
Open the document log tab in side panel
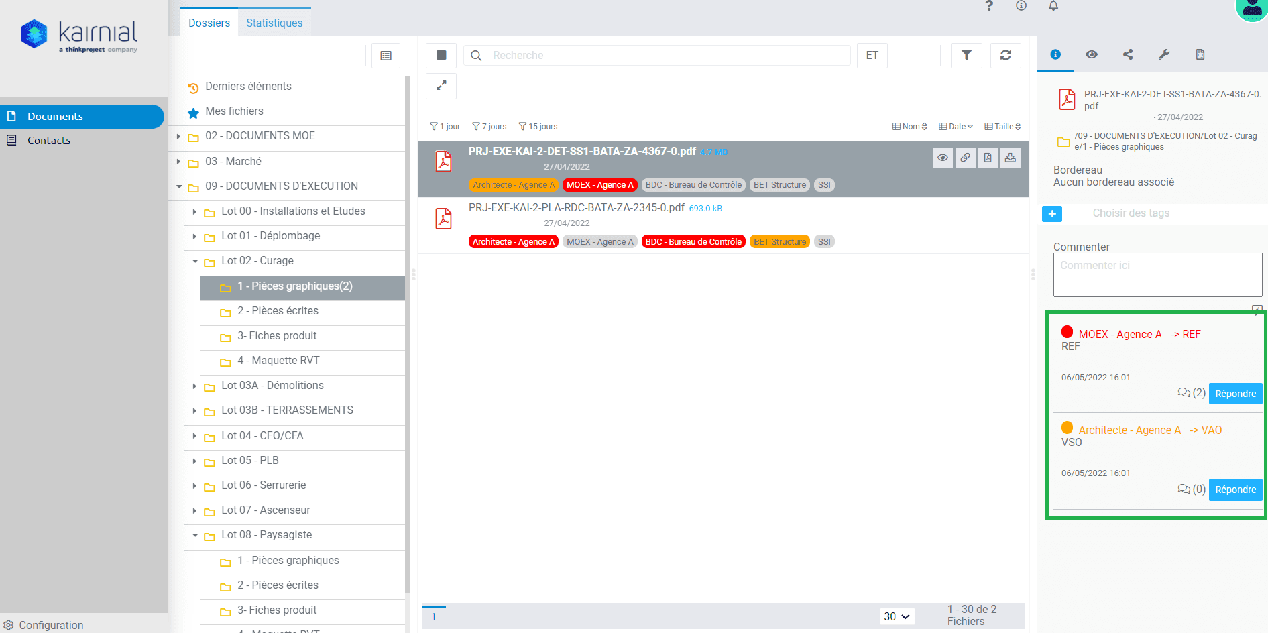click(x=1200, y=54)
